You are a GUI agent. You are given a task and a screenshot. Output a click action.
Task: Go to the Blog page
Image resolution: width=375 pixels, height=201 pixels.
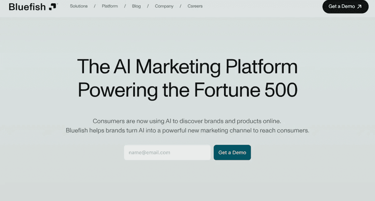point(136,6)
